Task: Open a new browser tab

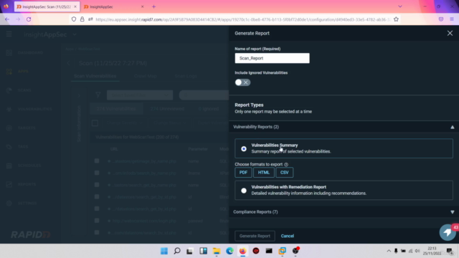Action: 153,6
